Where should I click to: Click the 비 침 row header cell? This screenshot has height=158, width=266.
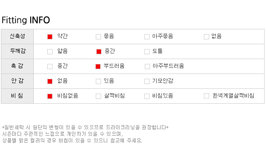[x=17, y=96]
